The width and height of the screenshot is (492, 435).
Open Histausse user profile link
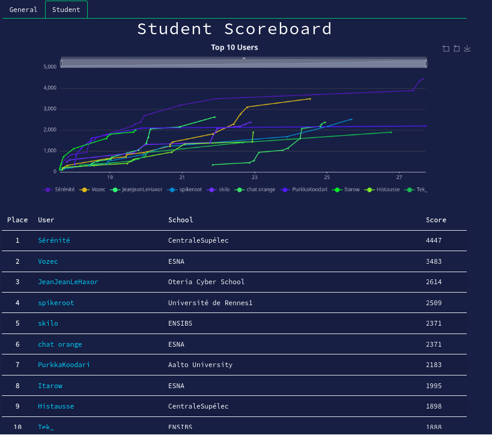tap(56, 406)
